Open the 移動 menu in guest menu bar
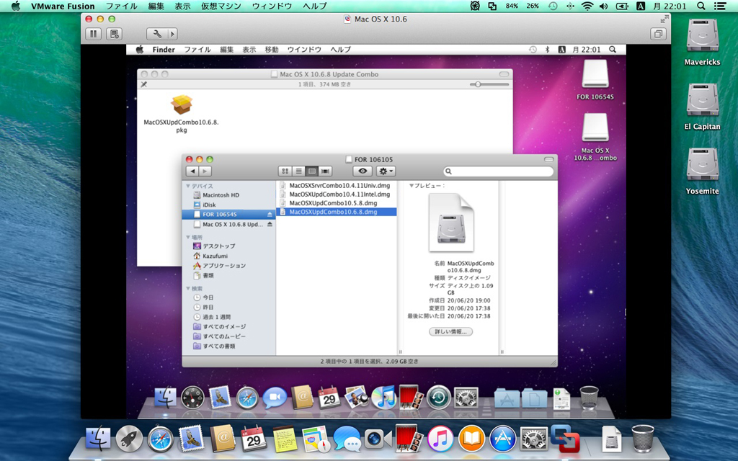This screenshot has width=738, height=461. coord(272,50)
